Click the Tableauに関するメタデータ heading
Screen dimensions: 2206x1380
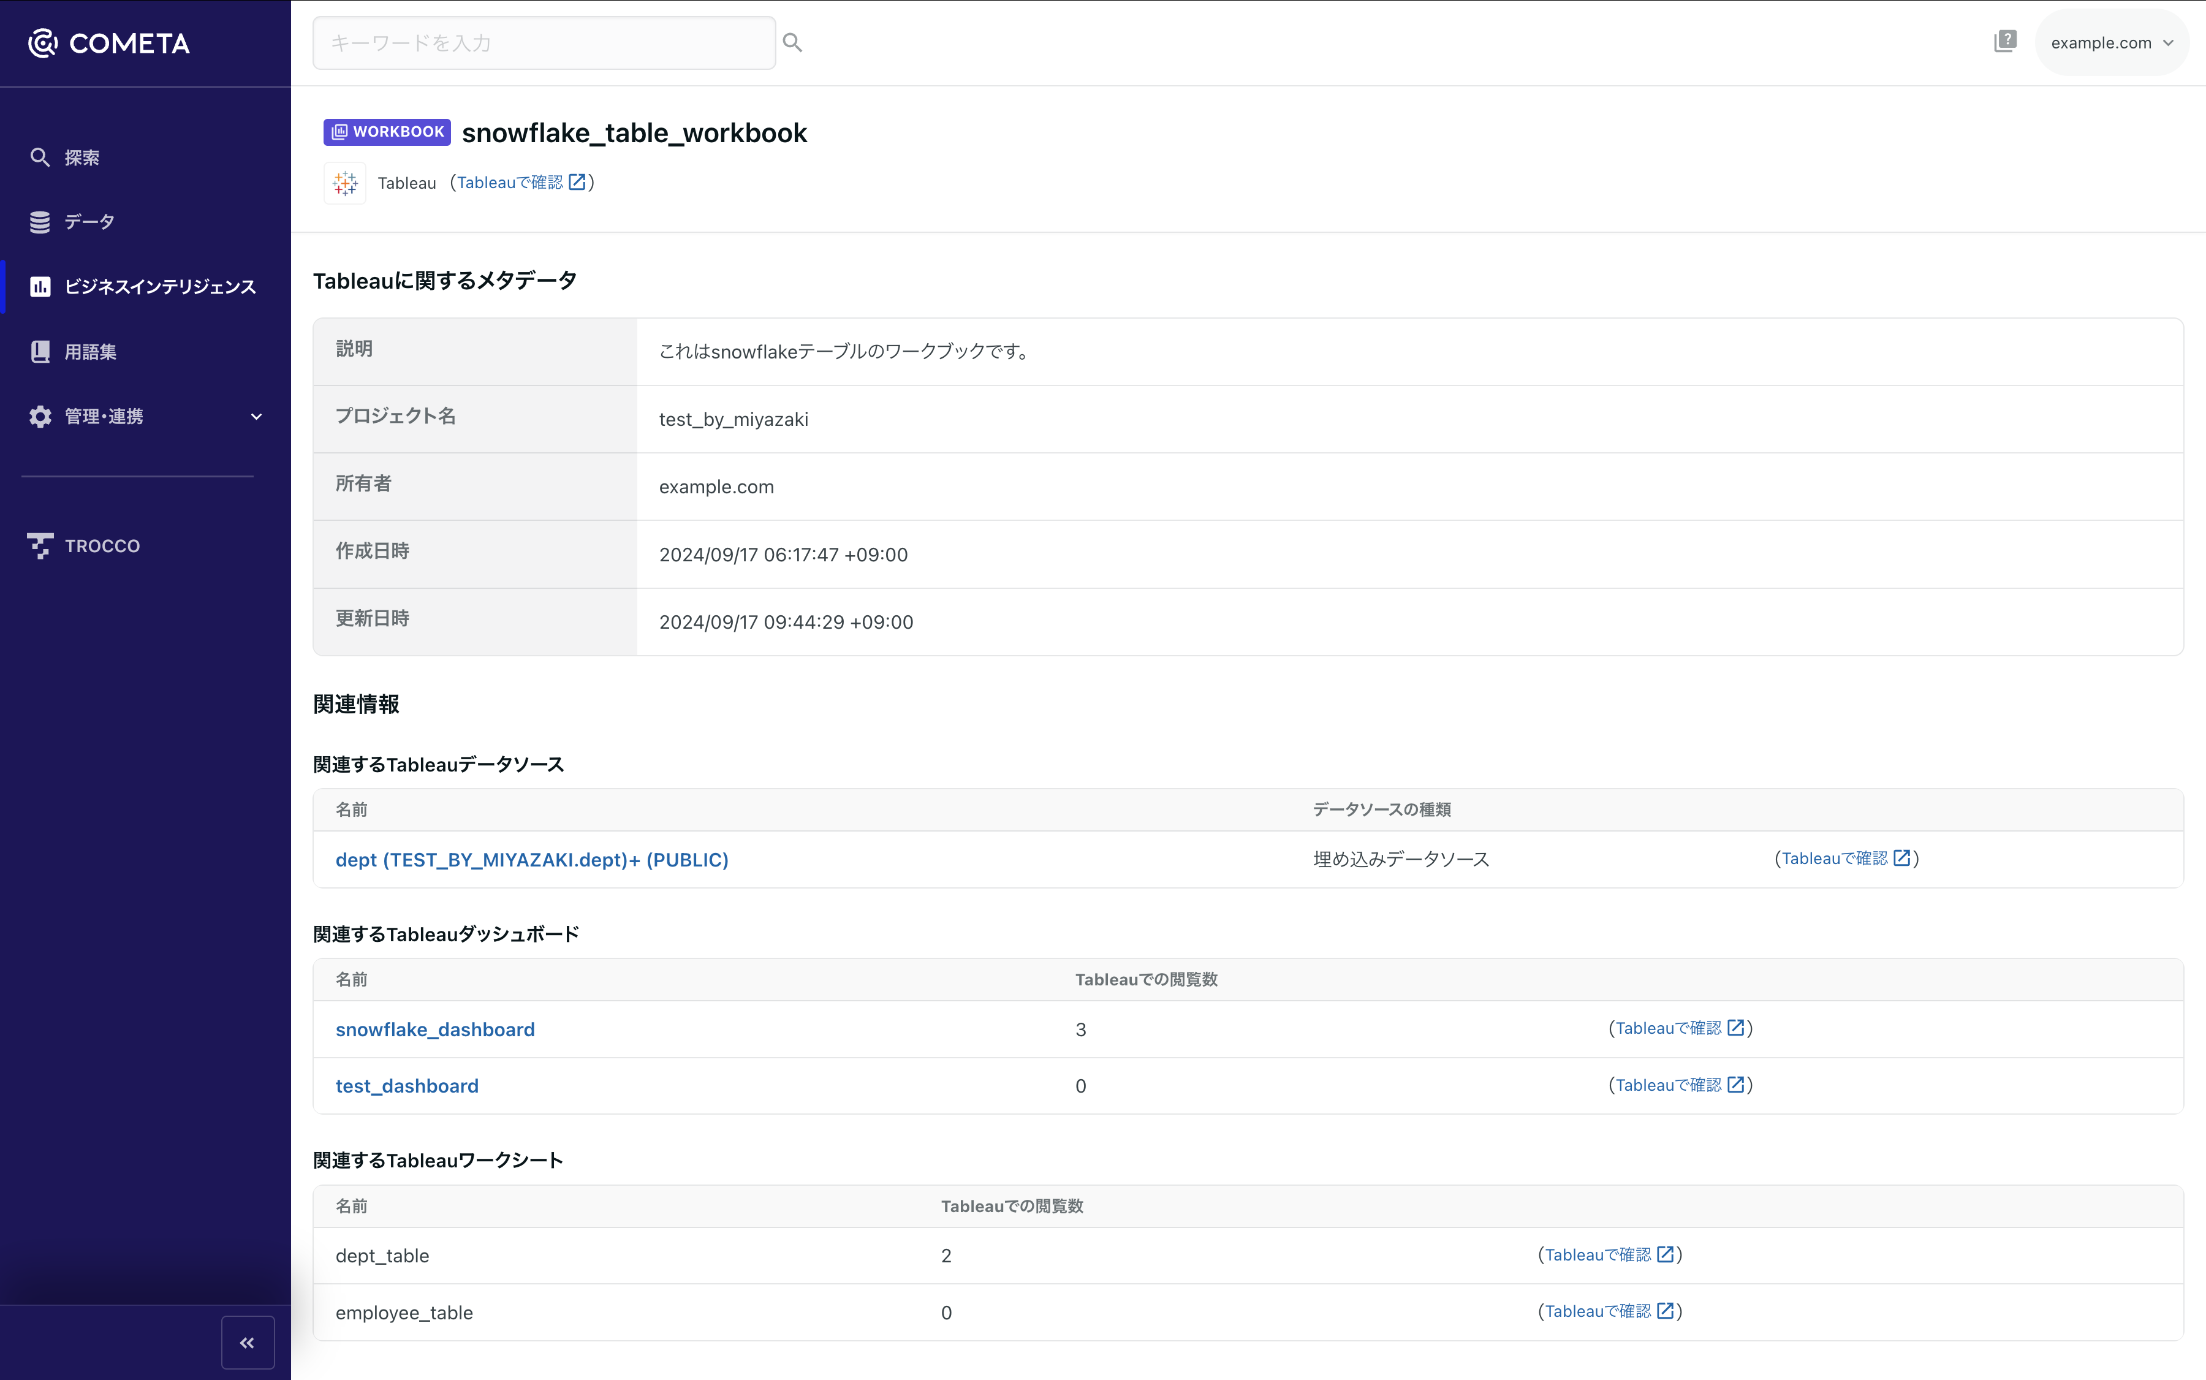click(445, 280)
